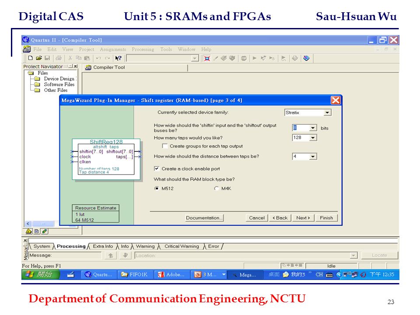
Task: Open the Stratix device family dropdown
Action: pos(327,112)
